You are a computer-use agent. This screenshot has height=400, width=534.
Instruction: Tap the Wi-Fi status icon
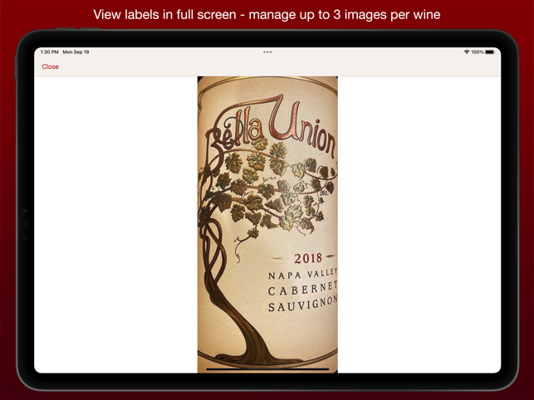(x=467, y=52)
